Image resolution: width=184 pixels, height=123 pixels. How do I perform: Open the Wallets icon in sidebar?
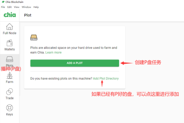click(10, 43)
